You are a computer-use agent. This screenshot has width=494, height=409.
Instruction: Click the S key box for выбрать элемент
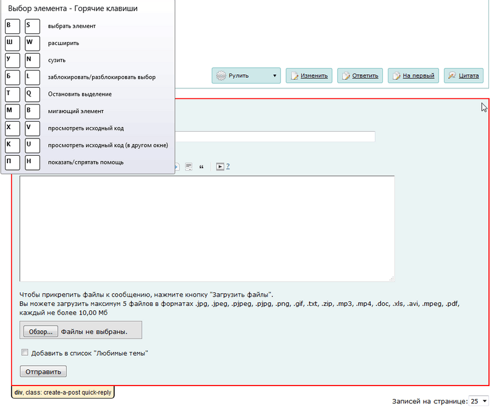pos(33,26)
